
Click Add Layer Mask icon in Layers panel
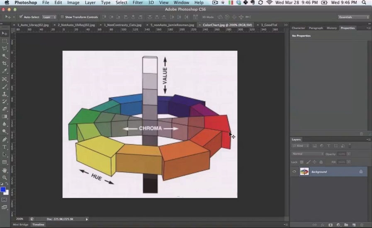point(331,225)
